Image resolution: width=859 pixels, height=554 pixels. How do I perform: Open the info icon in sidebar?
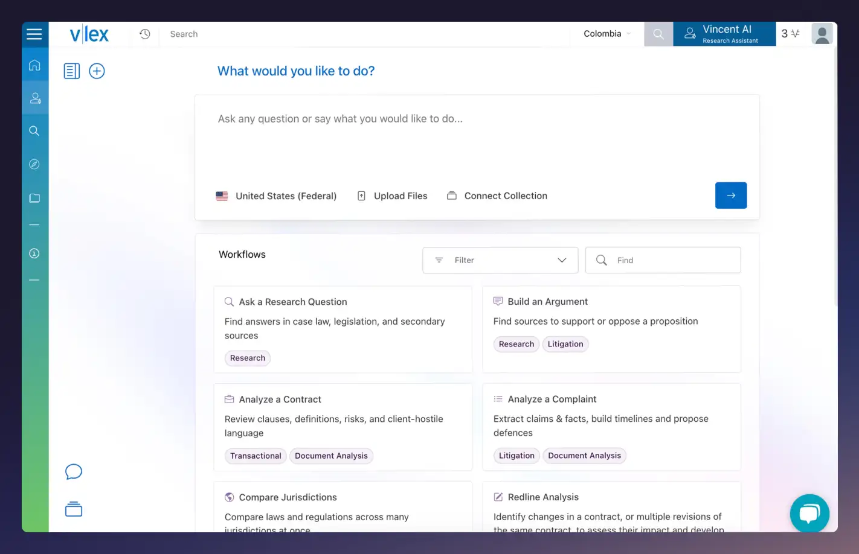(x=34, y=253)
